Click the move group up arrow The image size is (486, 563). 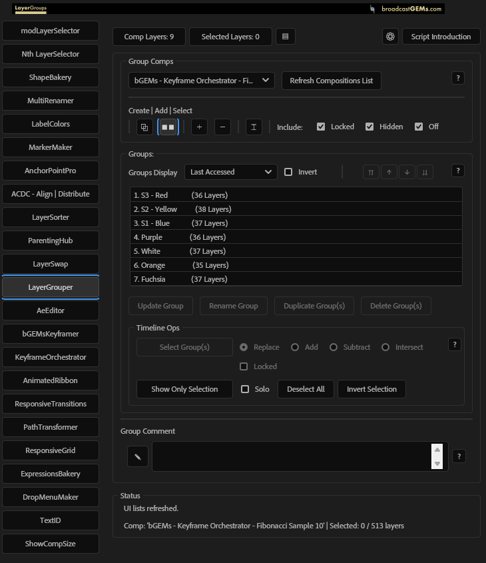pos(389,173)
